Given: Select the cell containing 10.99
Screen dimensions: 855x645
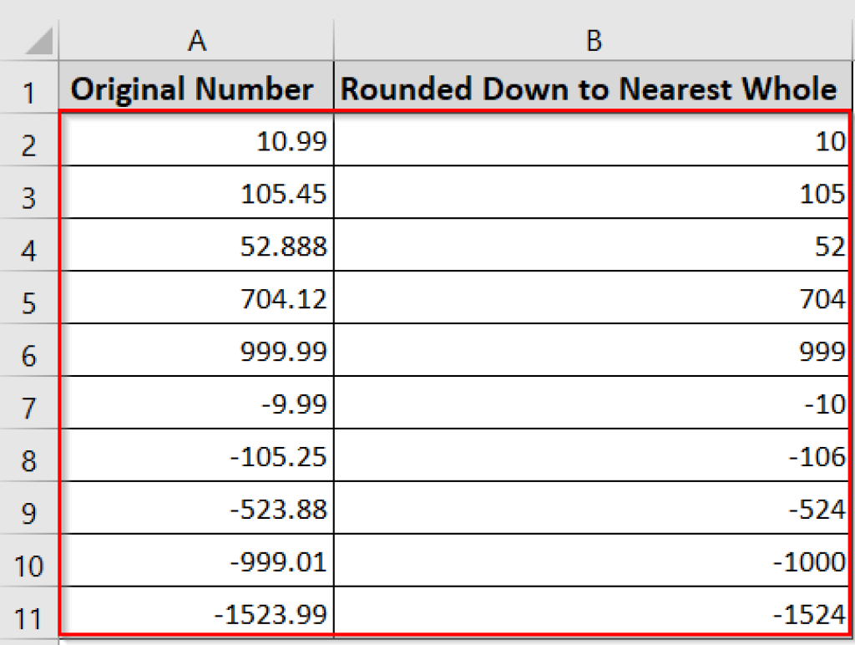Looking at the screenshot, I should click(x=197, y=141).
